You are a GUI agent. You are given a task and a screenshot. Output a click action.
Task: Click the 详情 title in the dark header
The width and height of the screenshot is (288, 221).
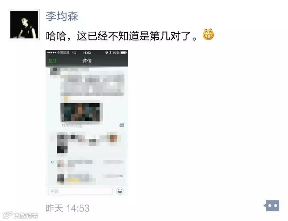tap(87, 61)
